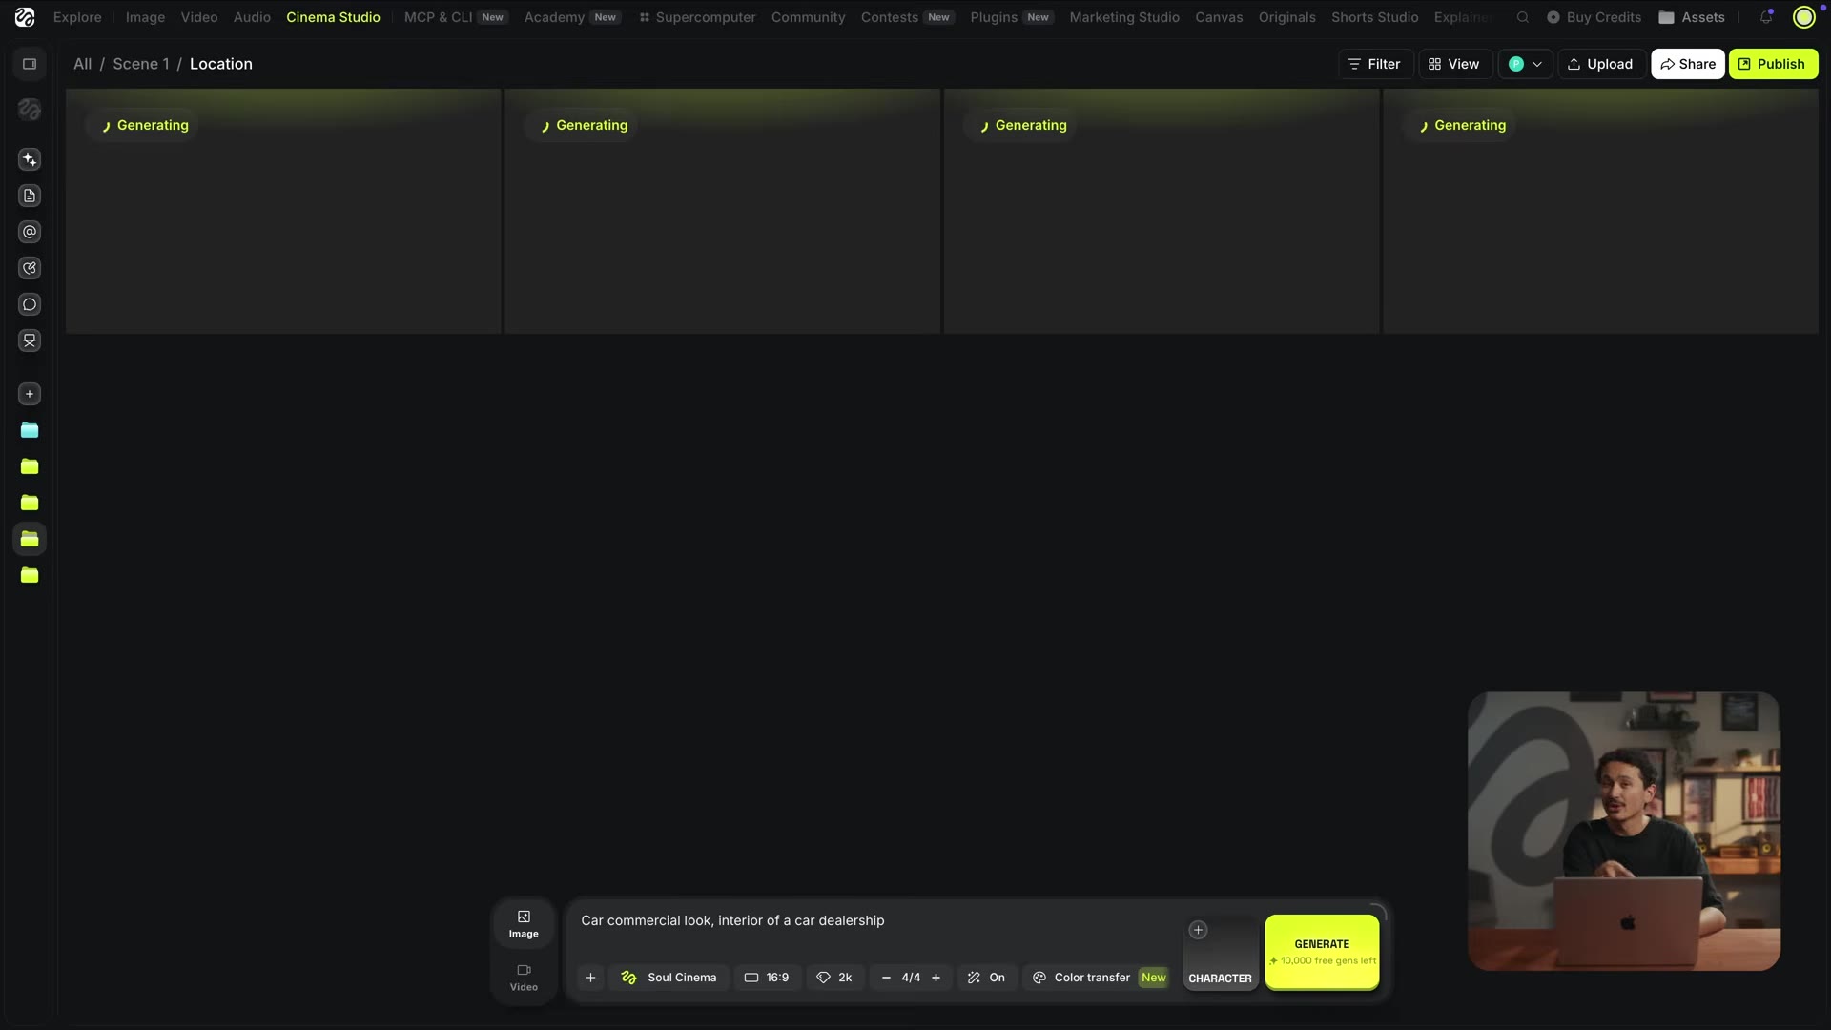Viewport: 1831px width, 1030px height.
Task: Open the View layout options
Action: [1454, 64]
